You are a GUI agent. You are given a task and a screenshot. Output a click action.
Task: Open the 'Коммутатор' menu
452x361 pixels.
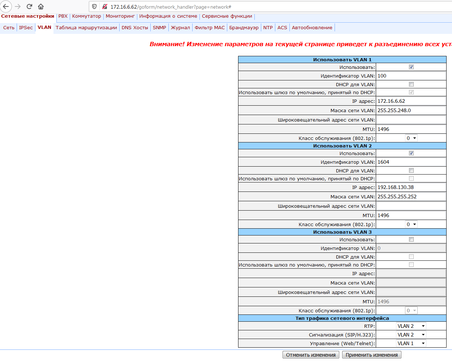pyautogui.click(x=87, y=16)
